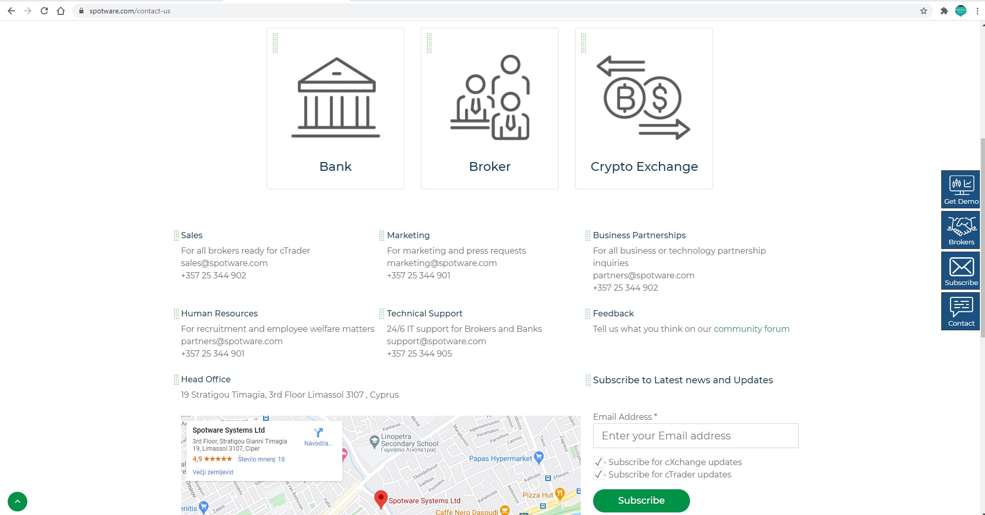The width and height of the screenshot is (985, 515).
Task: Click Število mnenj: 18 reviews link
Action: click(x=261, y=459)
